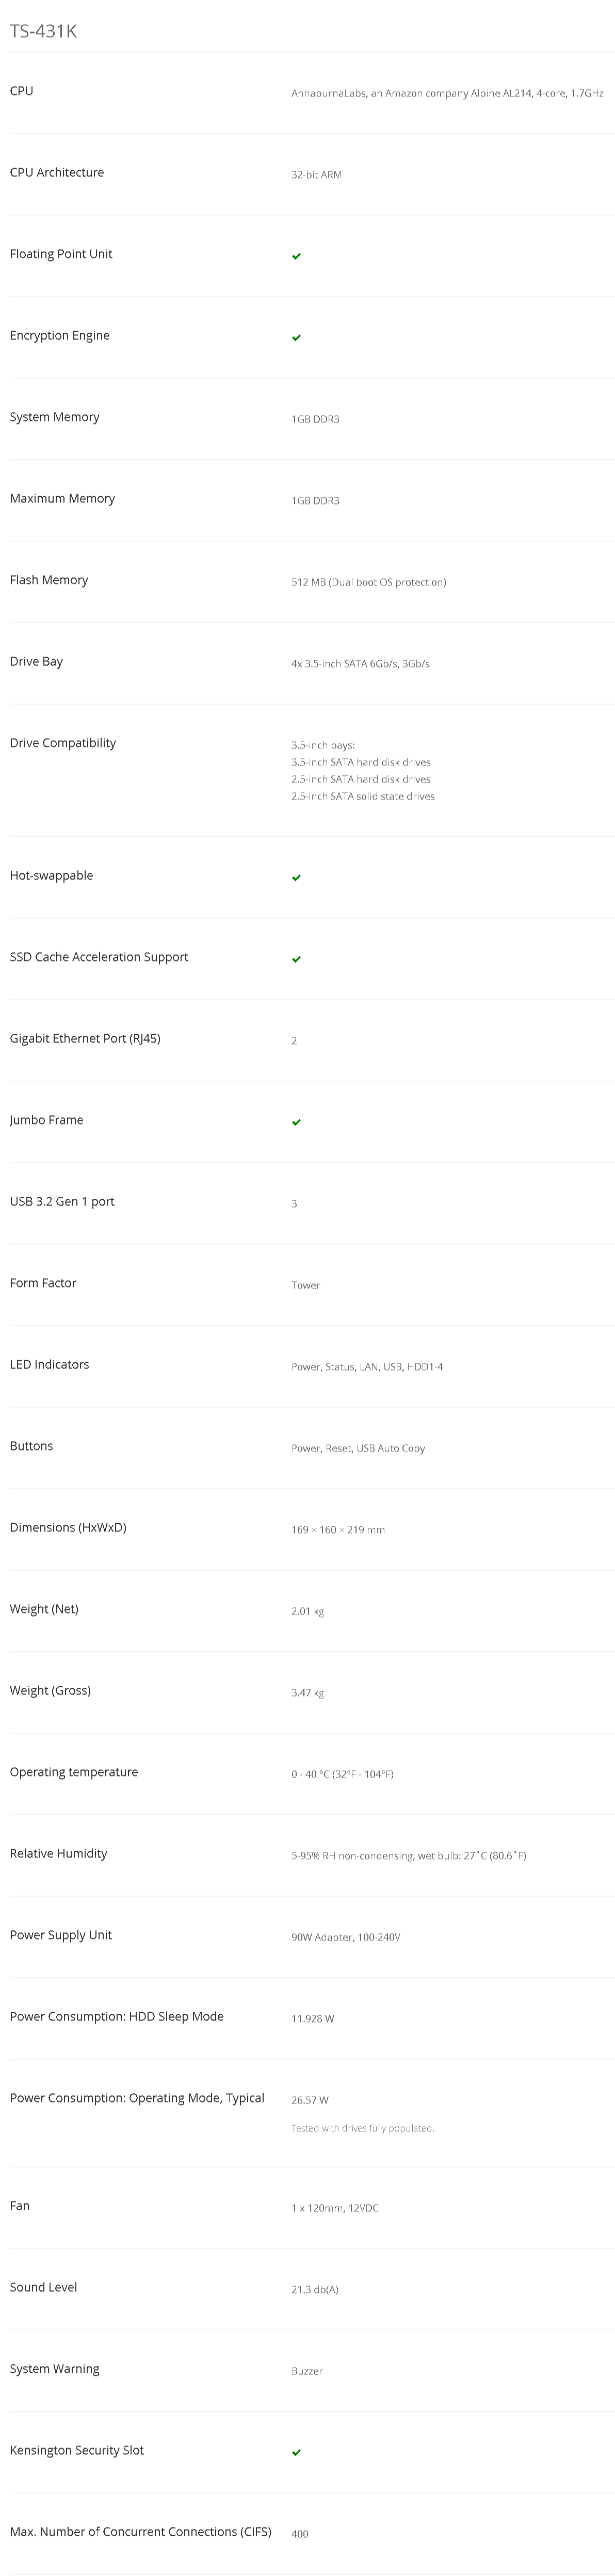Click the SSD Cache Acceleration Support checkmark
This screenshot has height=2576, width=615.
point(296,959)
